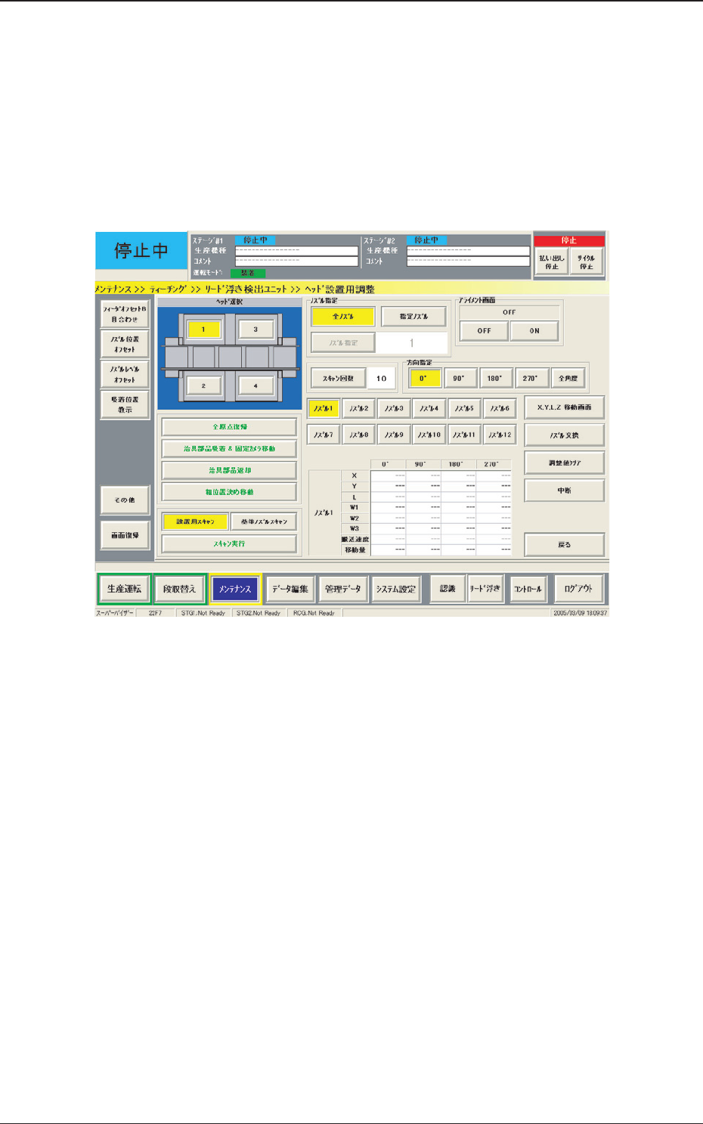
Task: Select ノズル3 button
Action: [393, 408]
